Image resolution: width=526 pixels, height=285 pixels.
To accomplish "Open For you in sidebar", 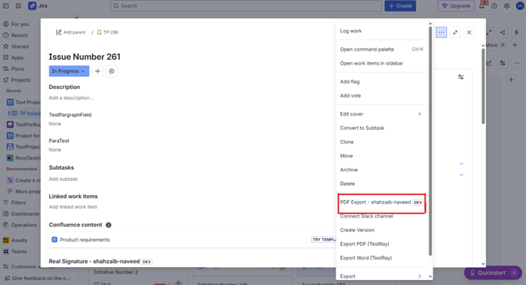I will click(20, 24).
